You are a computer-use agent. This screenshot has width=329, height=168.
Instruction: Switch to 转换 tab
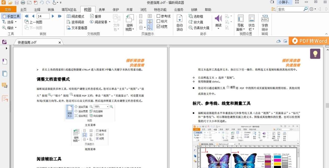click(51, 10)
